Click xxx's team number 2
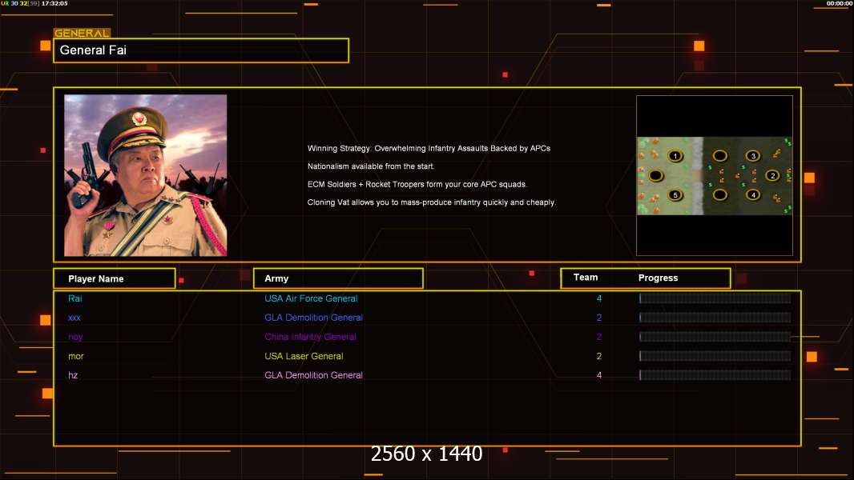This screenshot has width=854, height=480. (x=599, y=318)
